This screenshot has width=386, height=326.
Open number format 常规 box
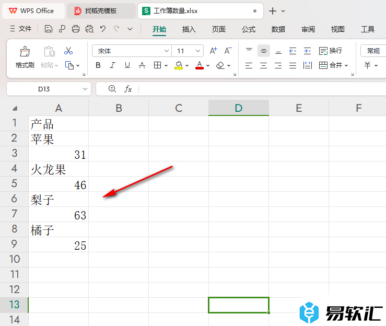coord(373,51)
